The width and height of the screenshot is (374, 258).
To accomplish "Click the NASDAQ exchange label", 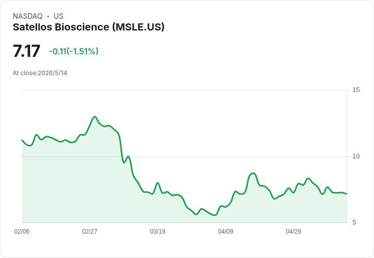I will coord(27,16).
